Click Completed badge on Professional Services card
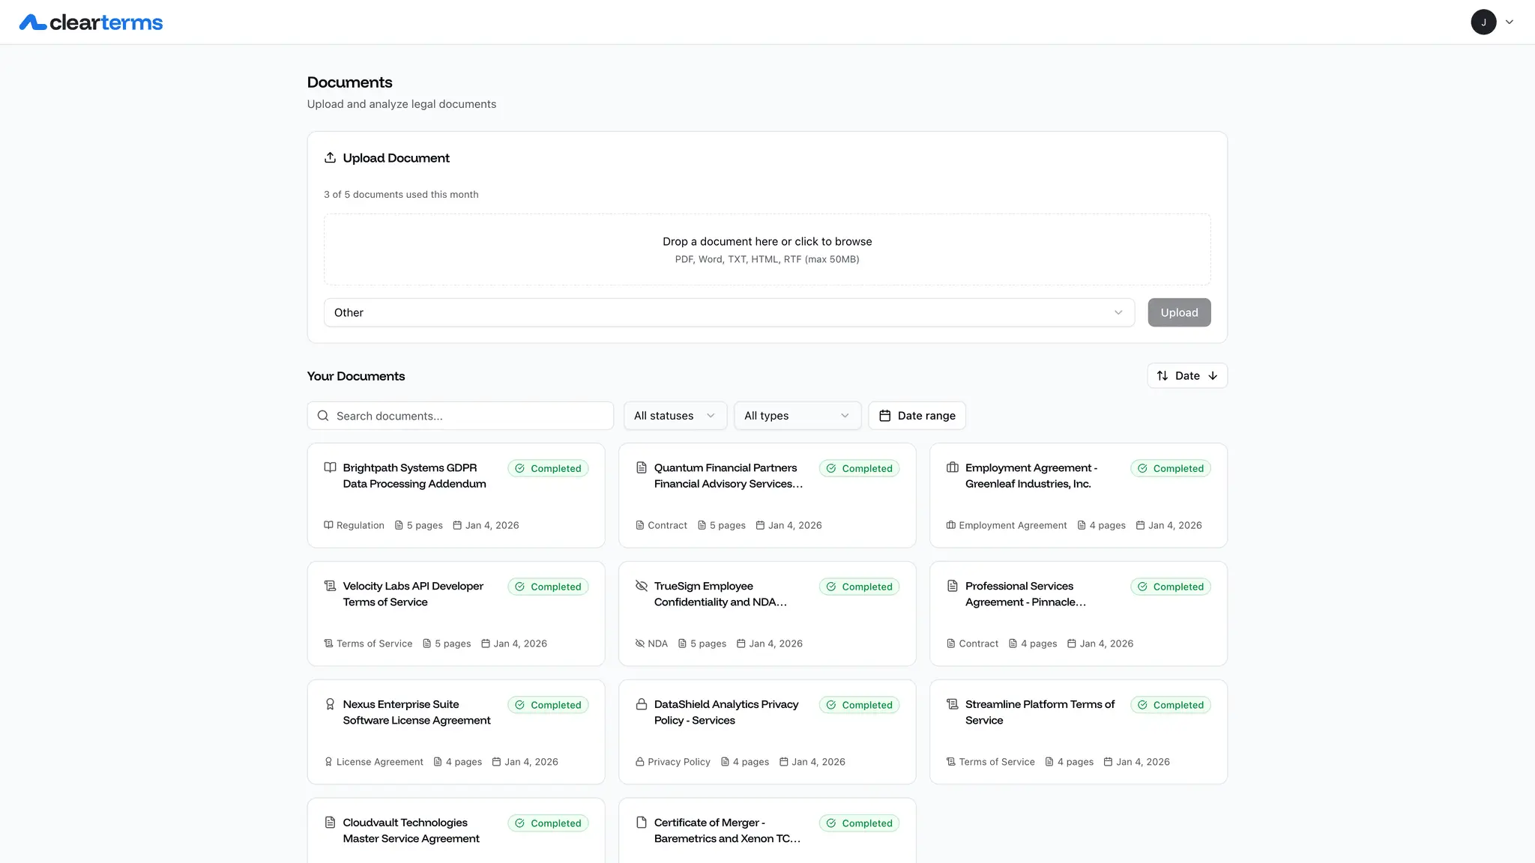Screen dimensions: 1535x863 pyautogui.click(x=1171, y=587)
